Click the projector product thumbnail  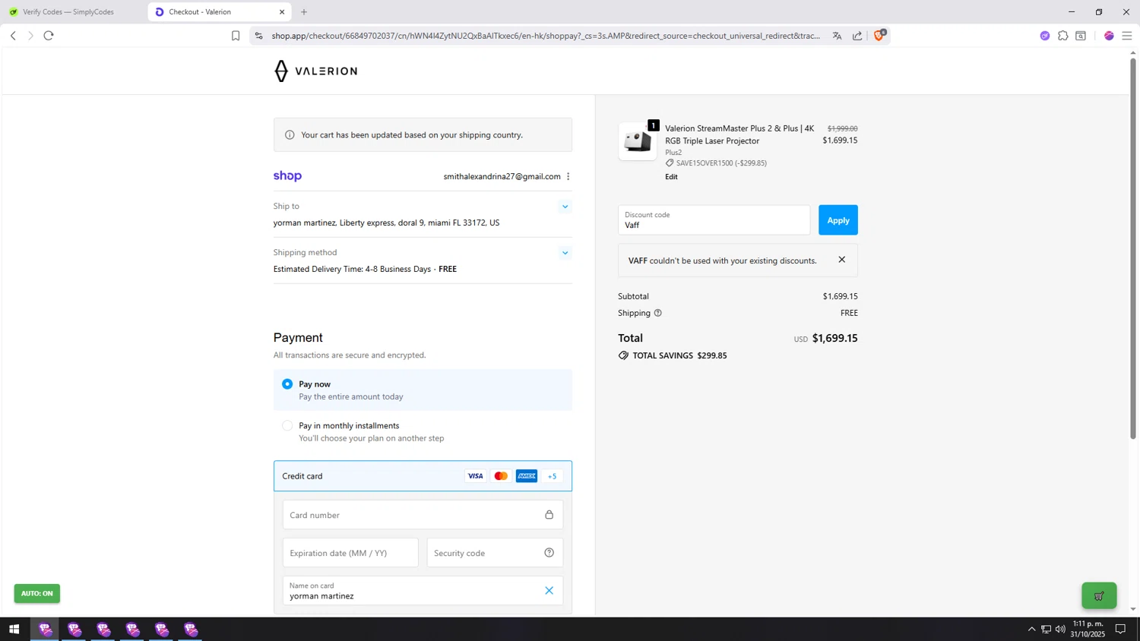click(638, 141)
